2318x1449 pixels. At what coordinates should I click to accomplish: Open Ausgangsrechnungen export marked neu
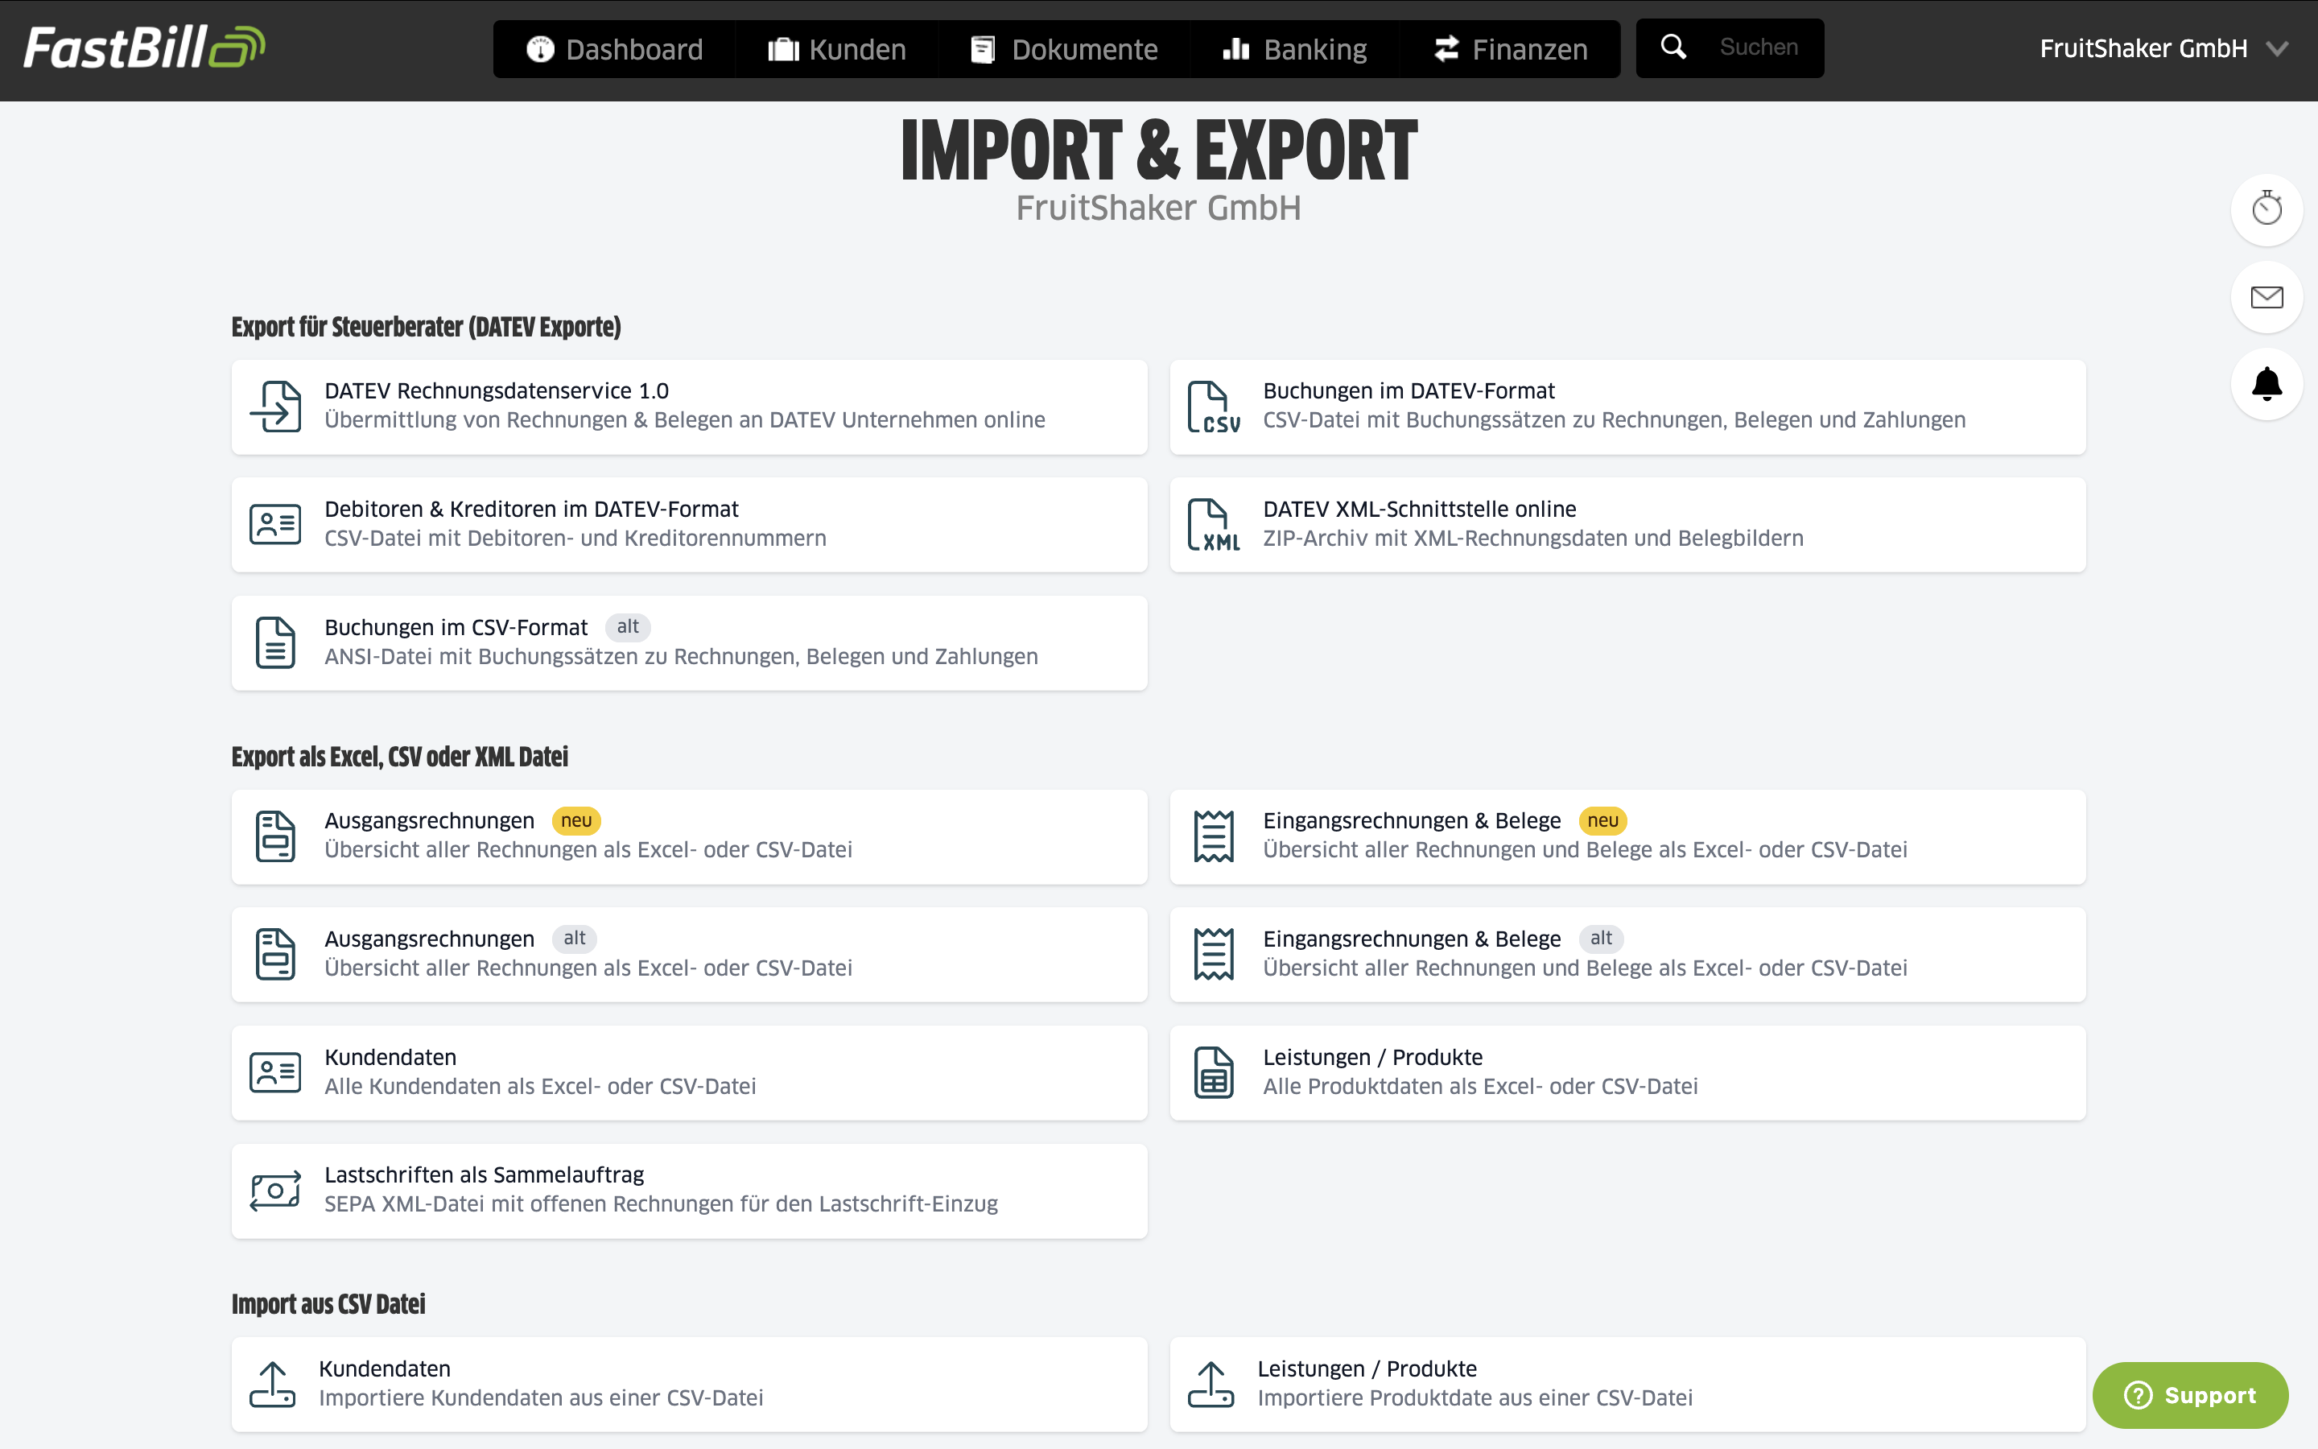click(689, 836)
